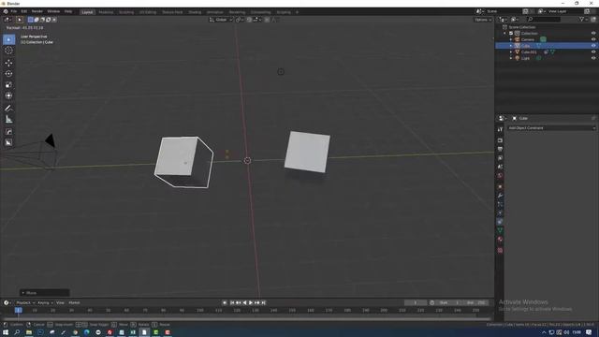Screen dimensions: 599x337
Task: Open the viewport Options dropdown
Action: tap(483, 20)
